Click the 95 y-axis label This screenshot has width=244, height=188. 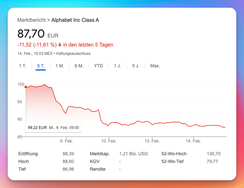20,102
